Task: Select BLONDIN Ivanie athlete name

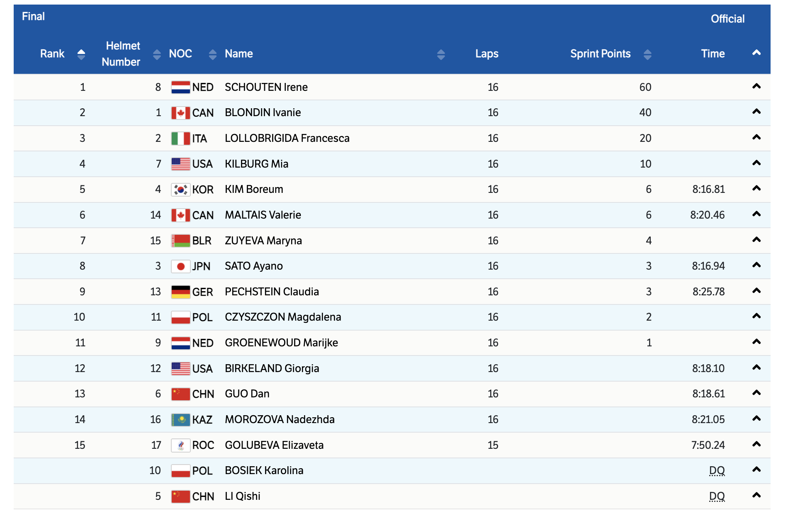Action: 263,112
